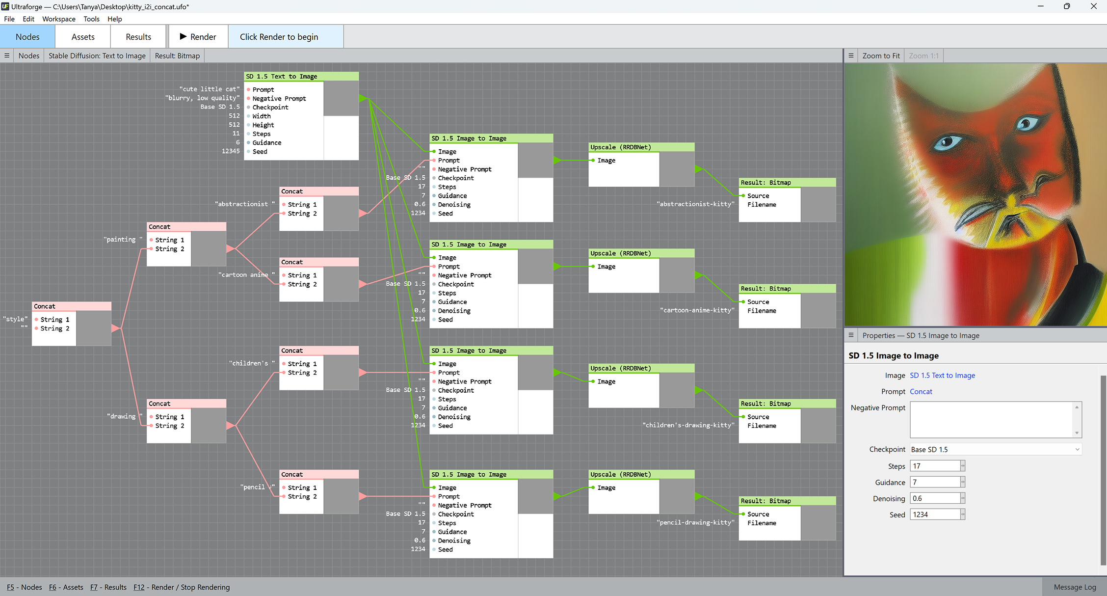This screenshot has width=1107, height=596.
Task: Open the Workspace menu
Action: tap(58, 19)
